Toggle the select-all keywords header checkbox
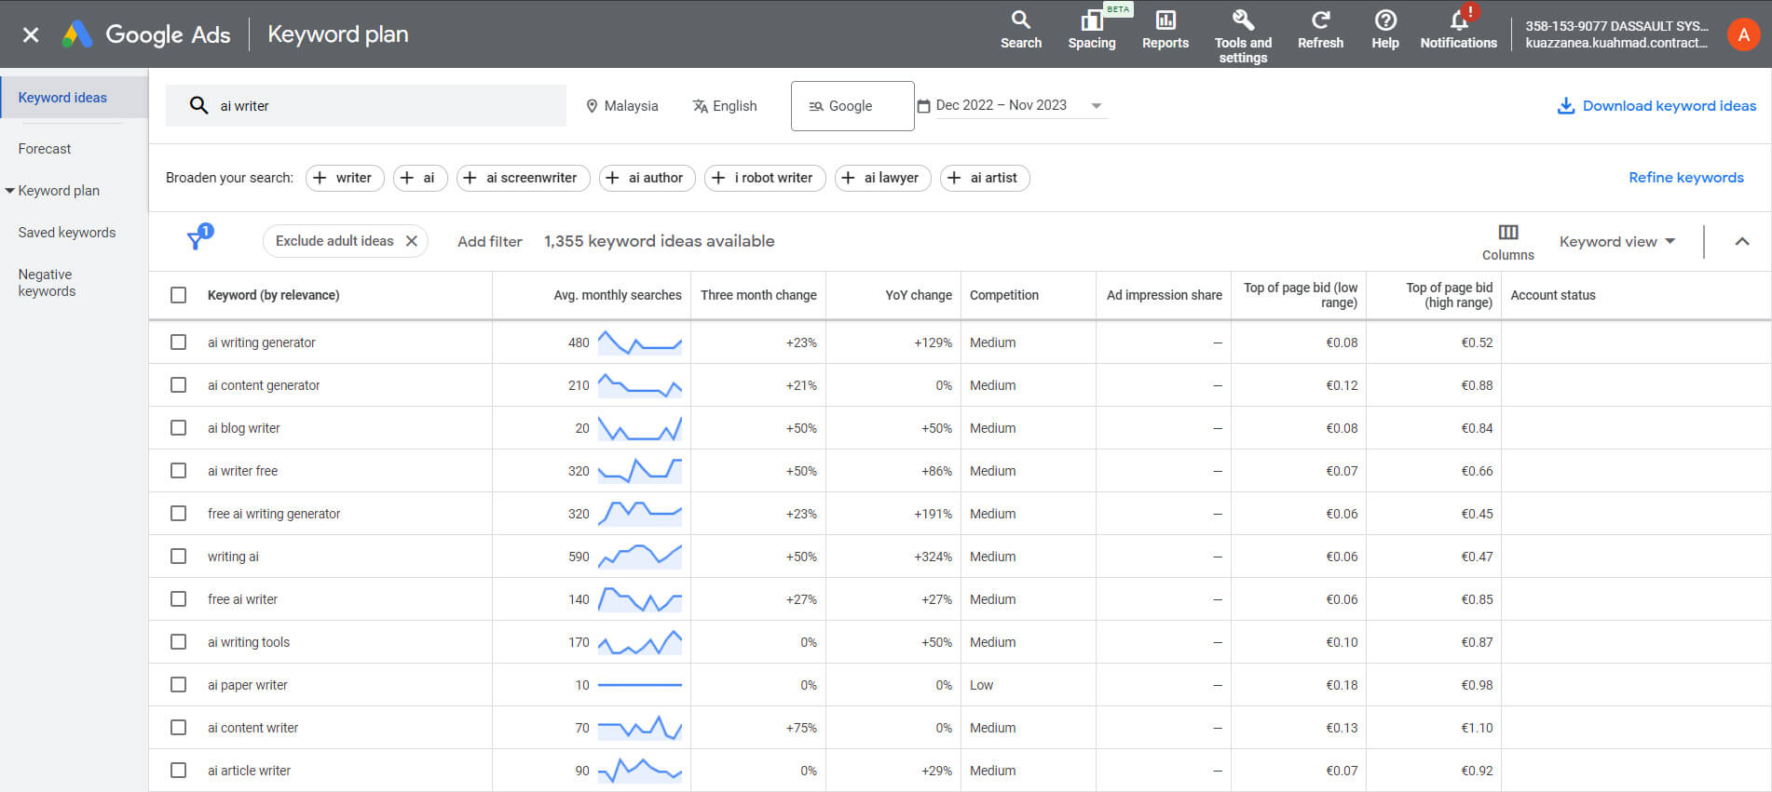Viewport: 1772px width, 792px height. pyautogui.click(x=179, y=295)
